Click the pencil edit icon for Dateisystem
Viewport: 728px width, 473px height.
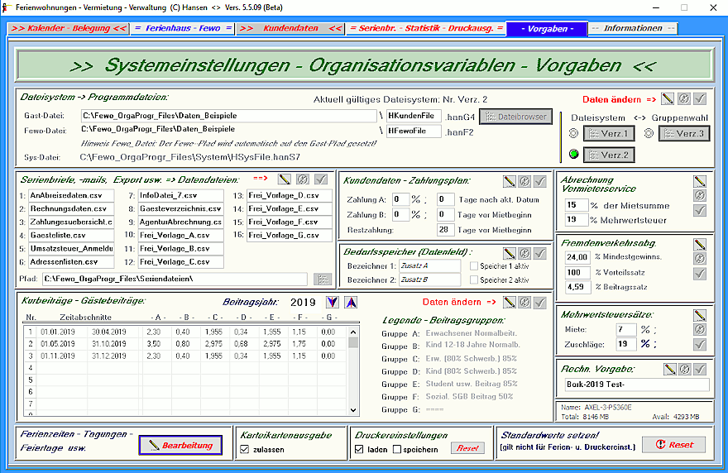[668, 98]
